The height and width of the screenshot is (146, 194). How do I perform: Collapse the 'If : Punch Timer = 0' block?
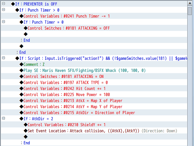tap(3, 22)
